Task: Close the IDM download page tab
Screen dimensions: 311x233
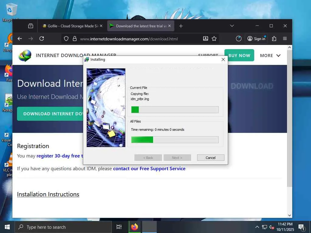Action: pos(169,26)
